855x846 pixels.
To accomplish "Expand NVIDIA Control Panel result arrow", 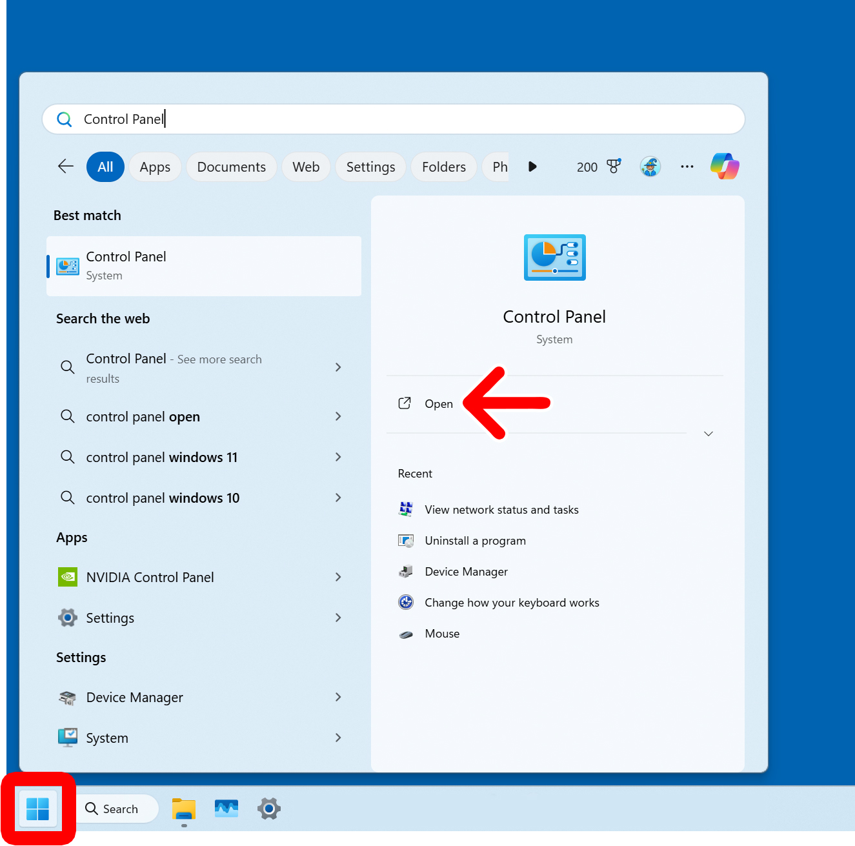I will tap(338, 577).
